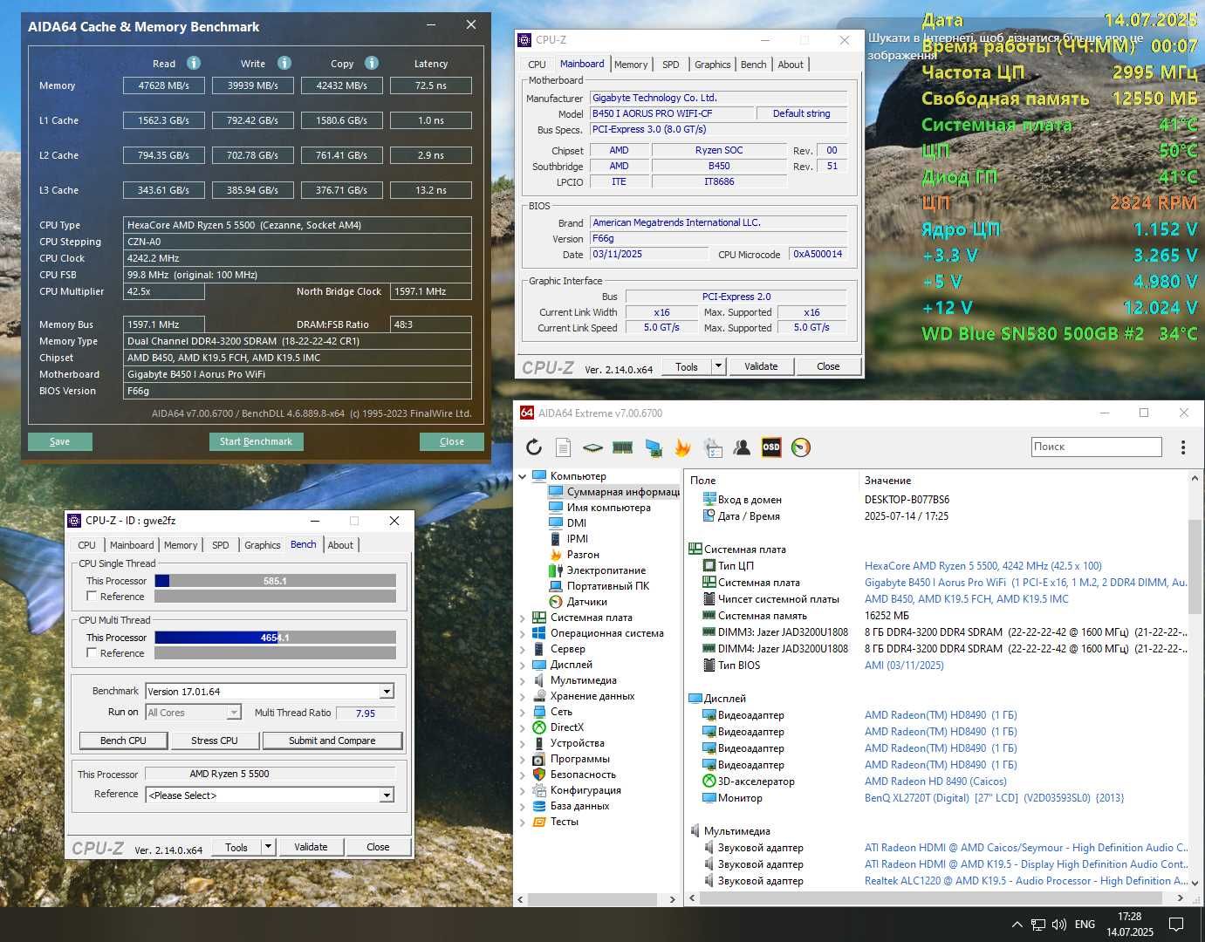Tick the Single Thread Reference checkbox
The image size is (1205, 942).
92,597
